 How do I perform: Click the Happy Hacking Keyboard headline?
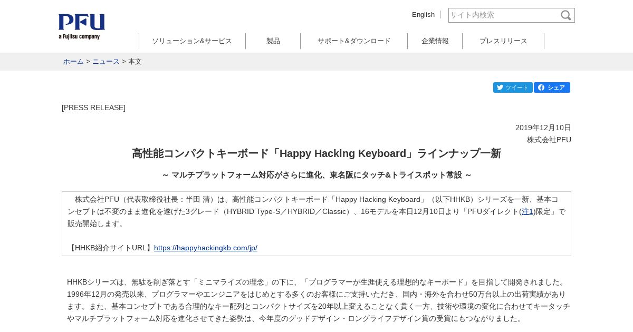pyautogui.click(x=316, y=153)
